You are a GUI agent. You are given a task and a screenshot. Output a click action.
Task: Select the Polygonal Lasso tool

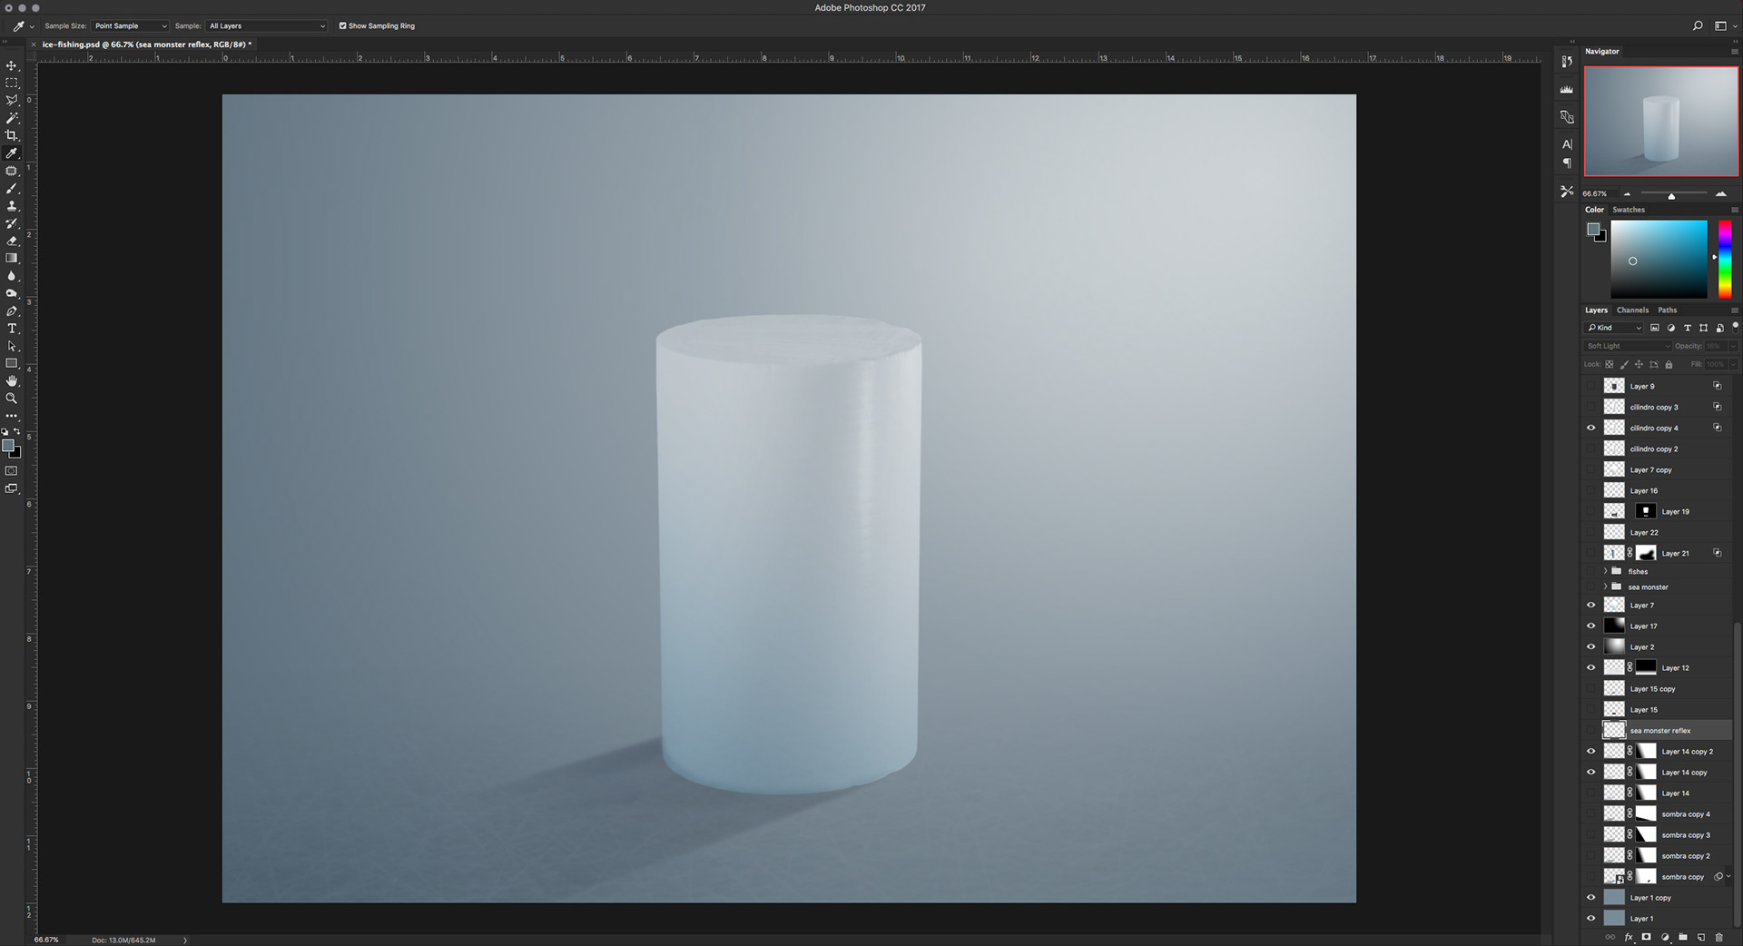12,101
